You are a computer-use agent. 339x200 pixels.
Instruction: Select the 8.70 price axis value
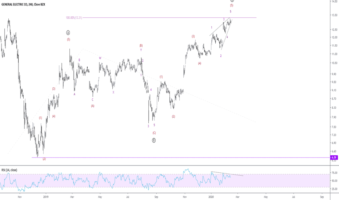pyautogui.click(x=335, y=99)
